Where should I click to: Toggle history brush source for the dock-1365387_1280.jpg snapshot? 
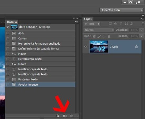(x=8, y=27)
